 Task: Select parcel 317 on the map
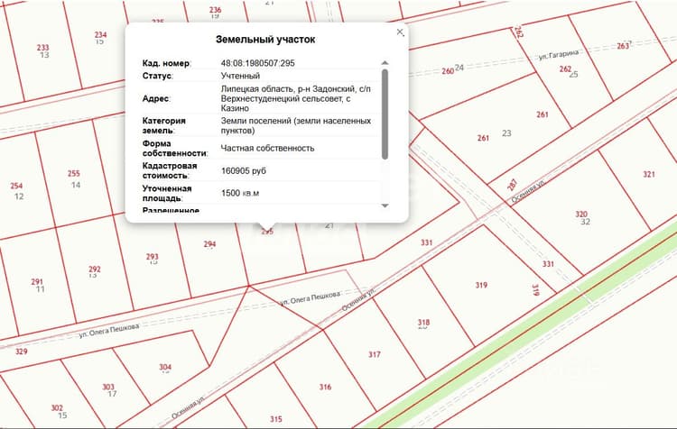(375, 354)
